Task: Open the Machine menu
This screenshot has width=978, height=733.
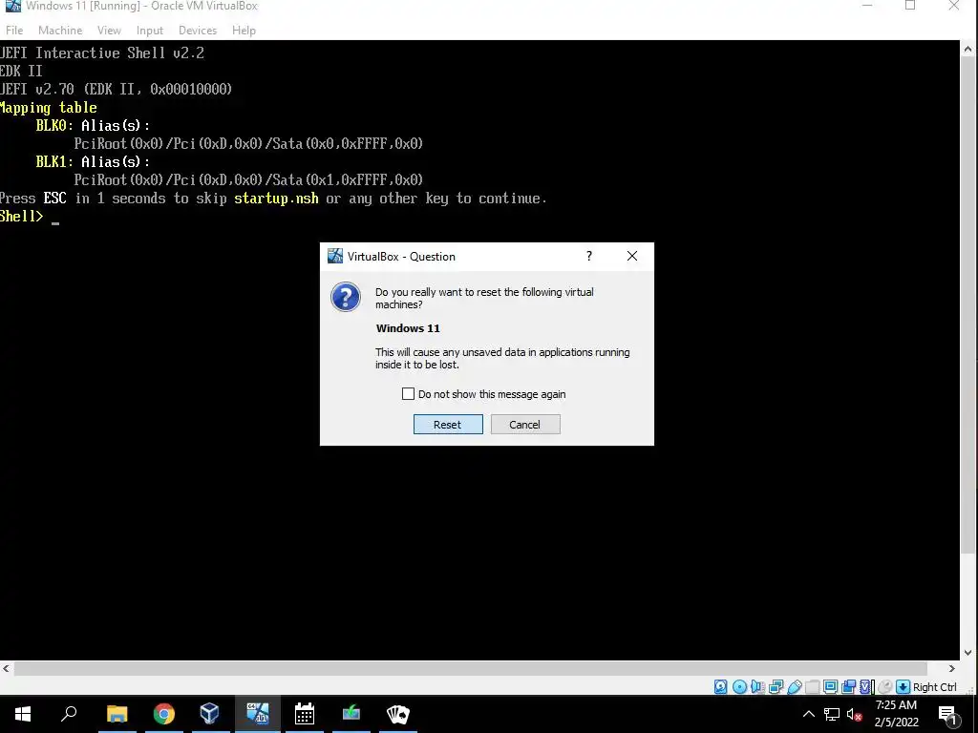Action: coord(60,30)
